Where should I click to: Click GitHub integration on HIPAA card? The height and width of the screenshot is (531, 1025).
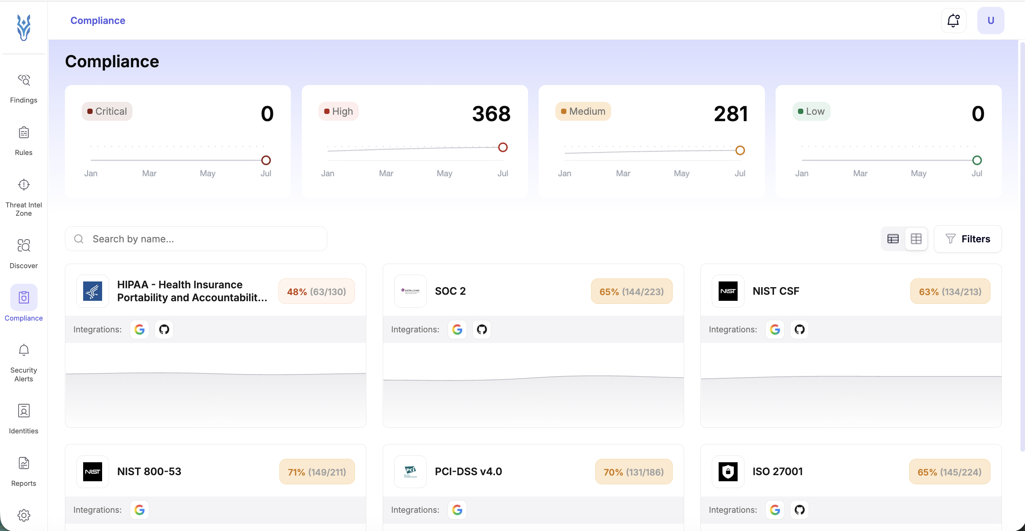[x=164, y=330]
